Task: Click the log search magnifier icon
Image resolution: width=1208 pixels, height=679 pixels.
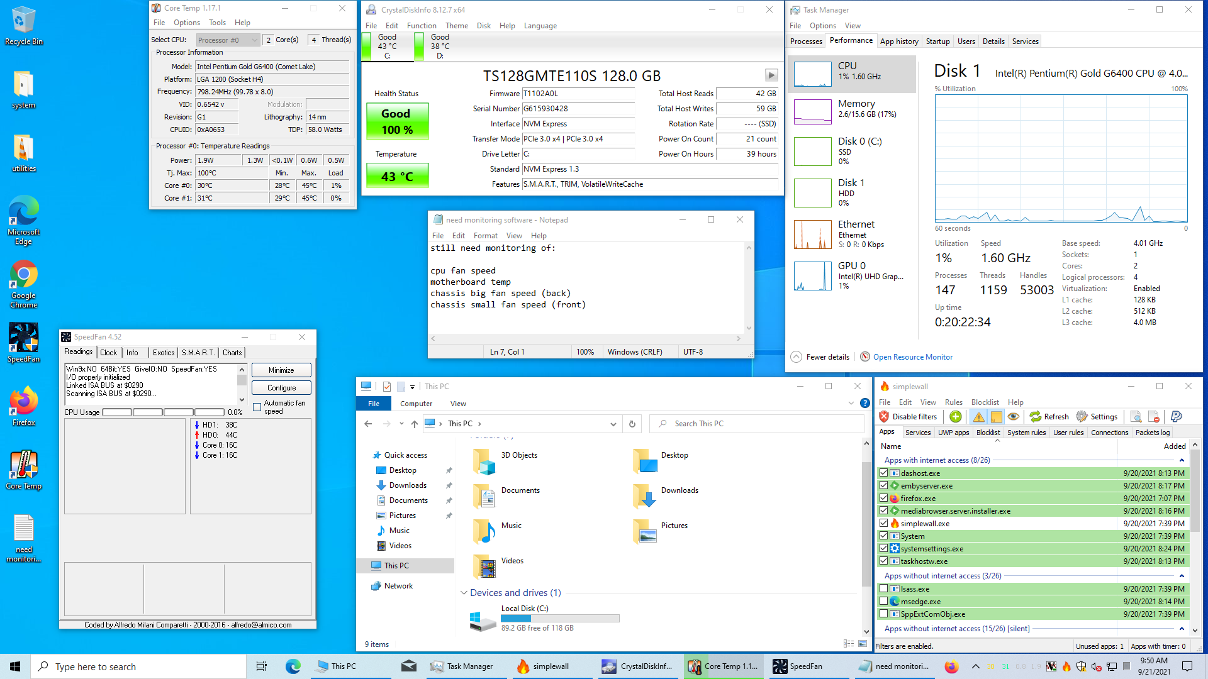Action: coord(1136,417)
